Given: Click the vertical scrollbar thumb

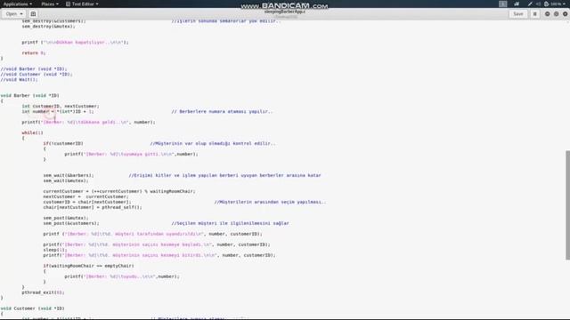Looking at the screenshot, I should click(x=567, y=205).
